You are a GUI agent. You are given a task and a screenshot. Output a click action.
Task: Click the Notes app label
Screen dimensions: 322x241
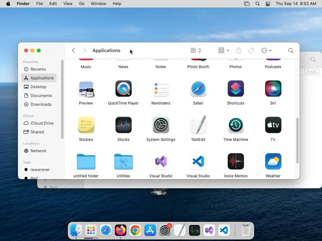tap(161, 67)
